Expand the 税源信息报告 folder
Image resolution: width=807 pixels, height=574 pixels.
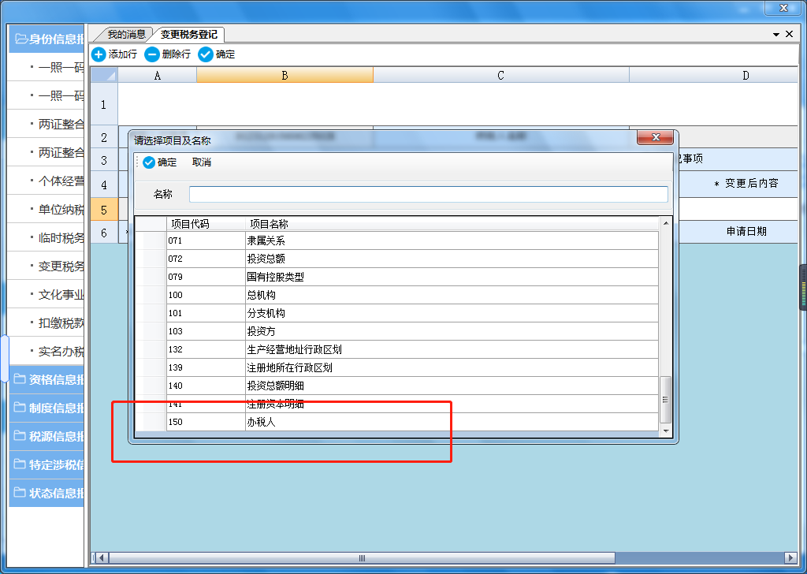pyautogui.click(x=46, y=436)
